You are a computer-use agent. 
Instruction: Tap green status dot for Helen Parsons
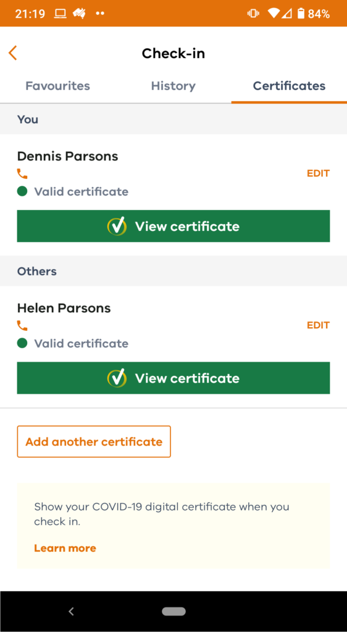(22, 343)
